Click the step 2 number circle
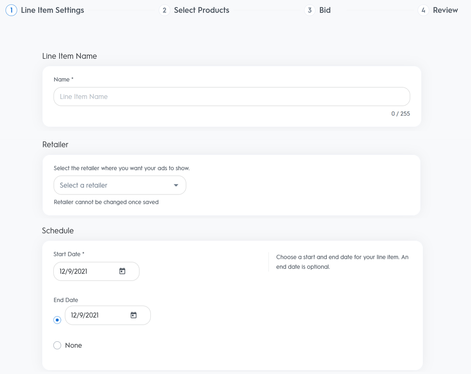This screenshot has height=374, width=471. pyautogui.click(x=164, y=10)
